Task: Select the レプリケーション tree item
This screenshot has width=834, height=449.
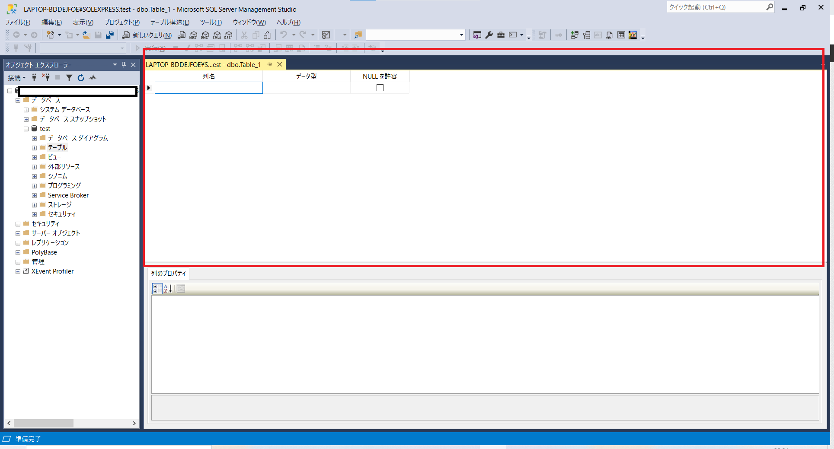Action: (x=50, y=243)
